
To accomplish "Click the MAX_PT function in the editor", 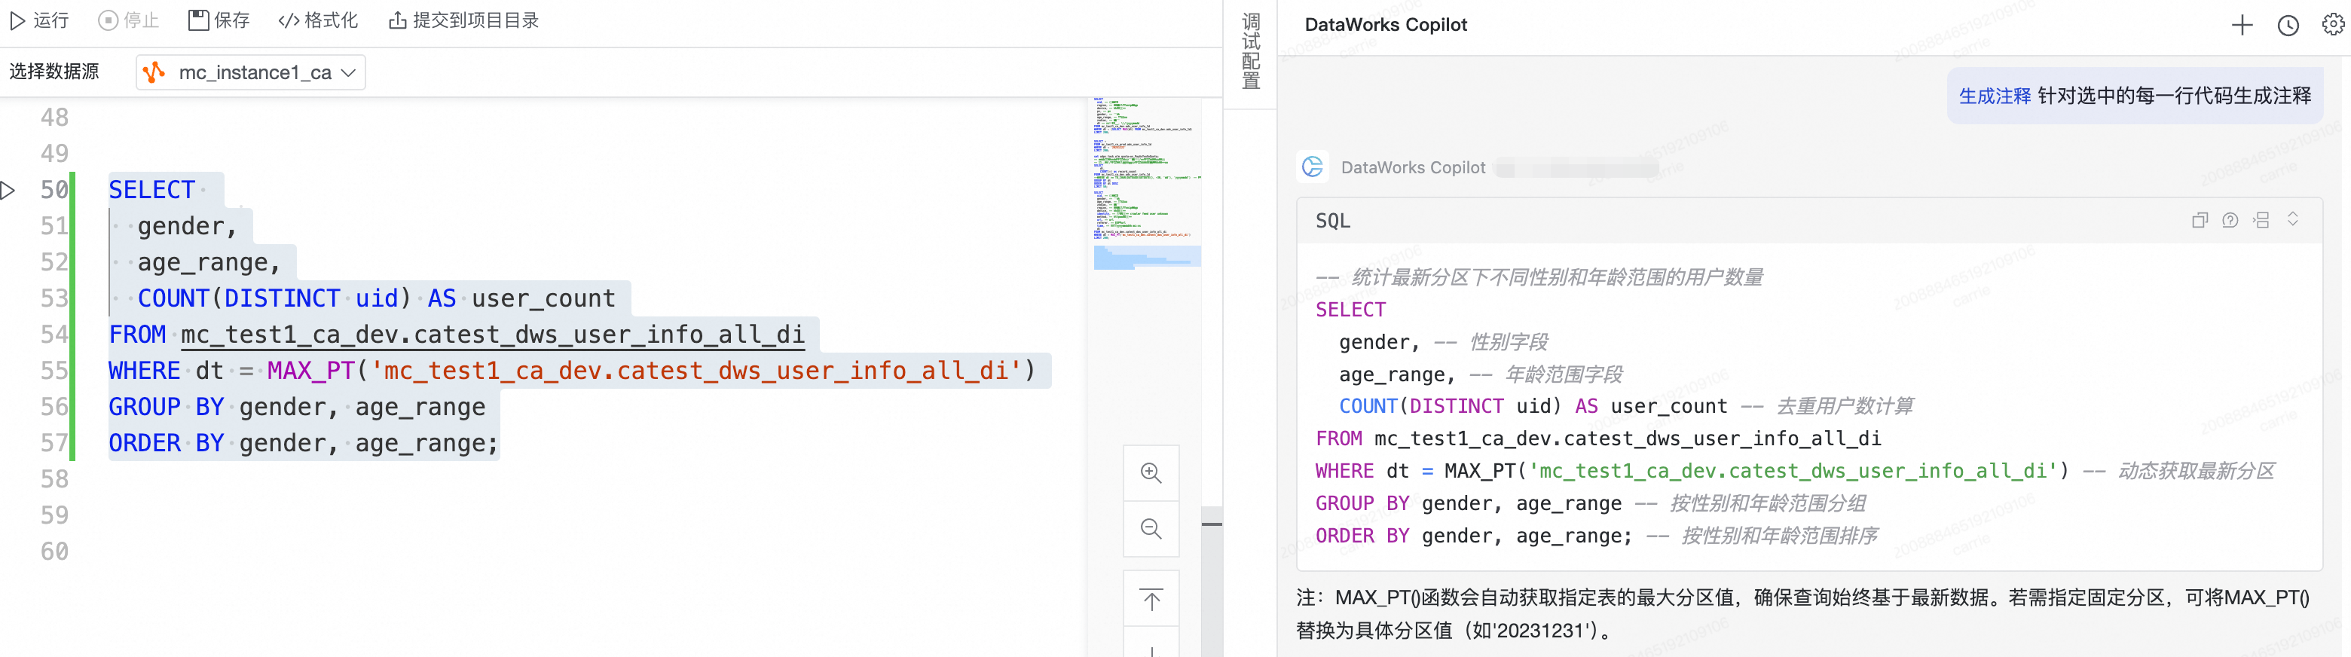I will pyautogui.click(x=310, y=371).
